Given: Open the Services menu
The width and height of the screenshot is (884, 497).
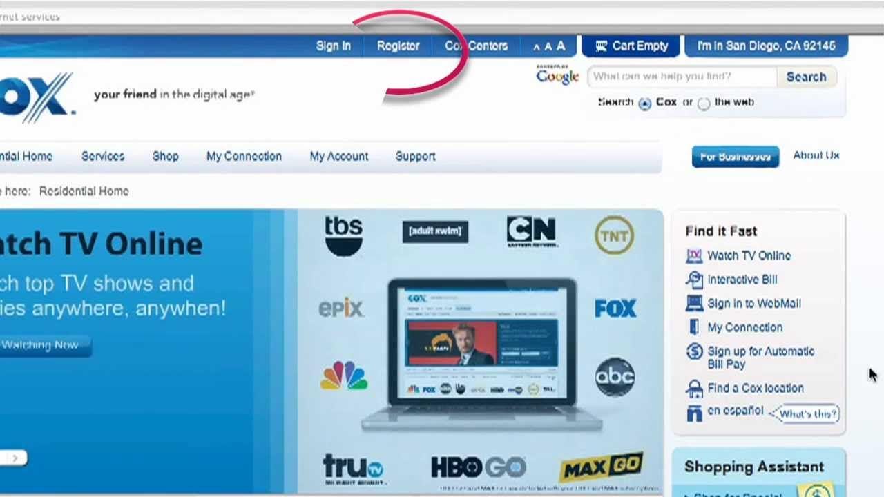Looking at the screenshot, I should coord(103,156).
